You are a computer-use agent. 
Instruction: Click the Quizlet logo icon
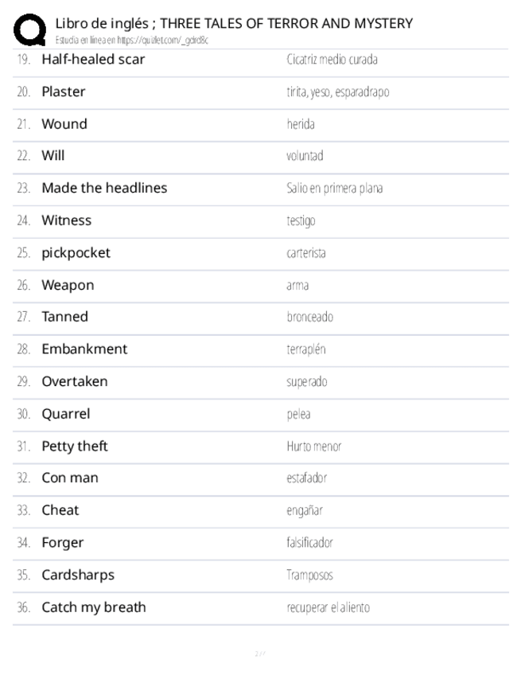pyautogui.click(x=30, y=30)
